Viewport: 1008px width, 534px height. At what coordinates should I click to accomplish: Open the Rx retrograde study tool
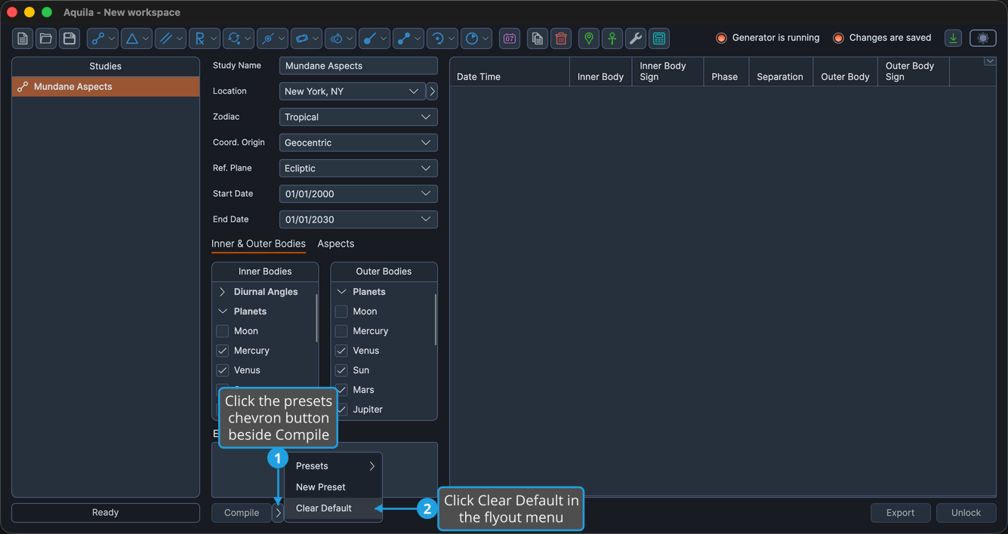(205, 38)
